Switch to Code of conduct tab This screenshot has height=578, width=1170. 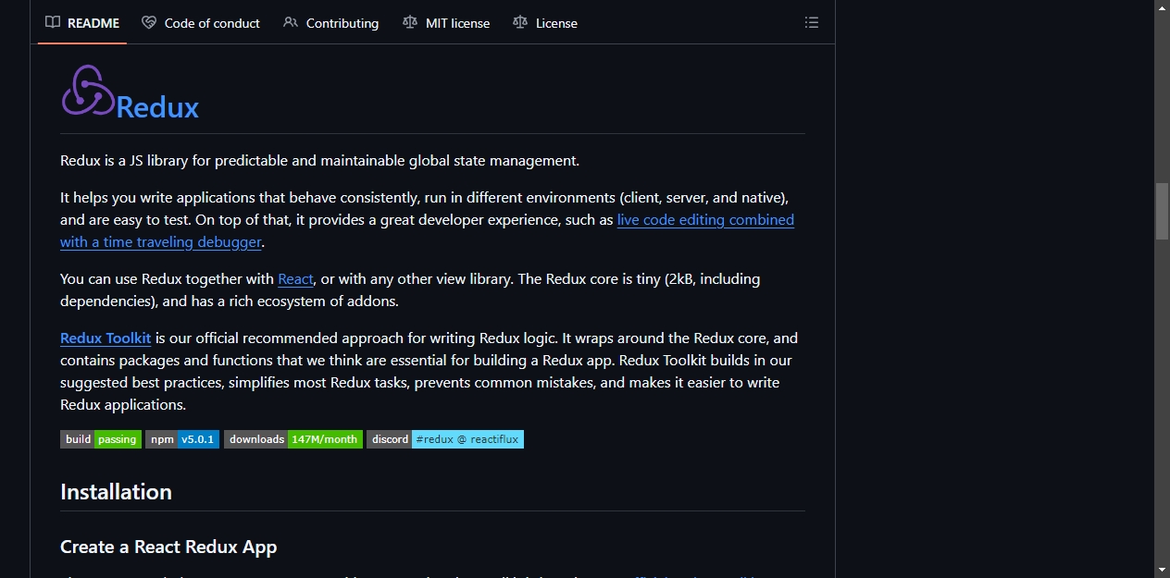[201, 23]
